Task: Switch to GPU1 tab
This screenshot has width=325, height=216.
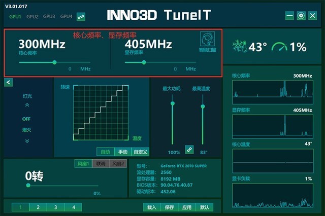Action: pos(15,17)
